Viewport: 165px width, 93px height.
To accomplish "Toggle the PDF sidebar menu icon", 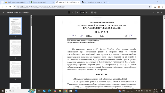I will (3, 12).
